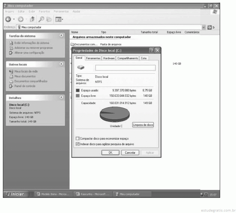The image size is (236, 213).
Task: Open the Iniciar start button
Action: pos(16,194)
